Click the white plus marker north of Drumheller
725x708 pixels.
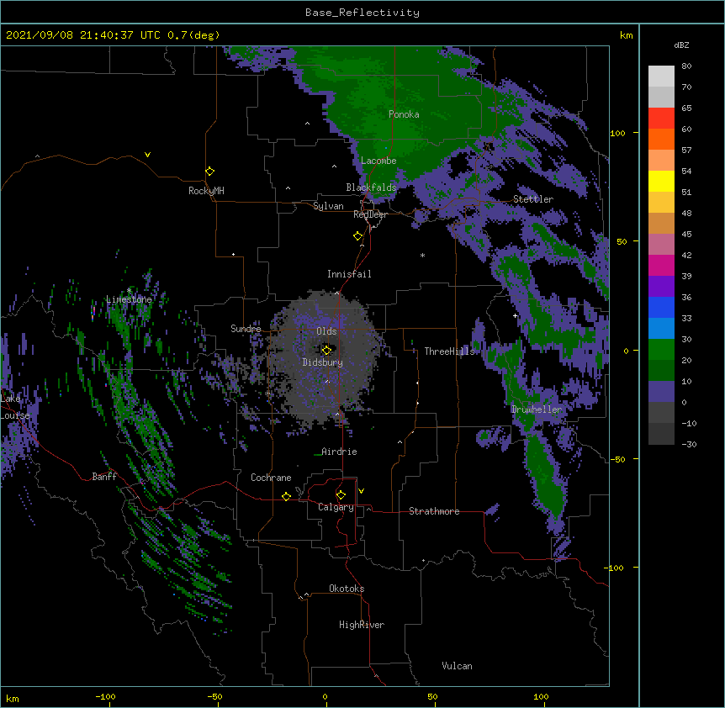click(515, 315)
